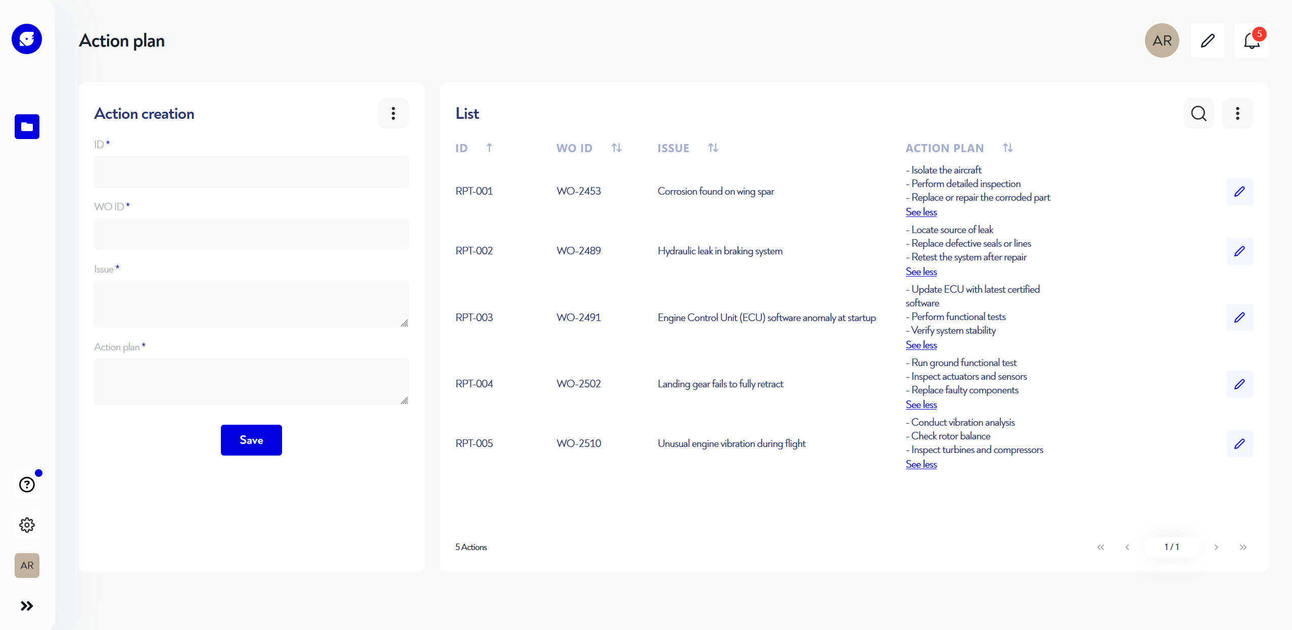
Task: Click the ISSUE column header label
Action: [673, 148]
